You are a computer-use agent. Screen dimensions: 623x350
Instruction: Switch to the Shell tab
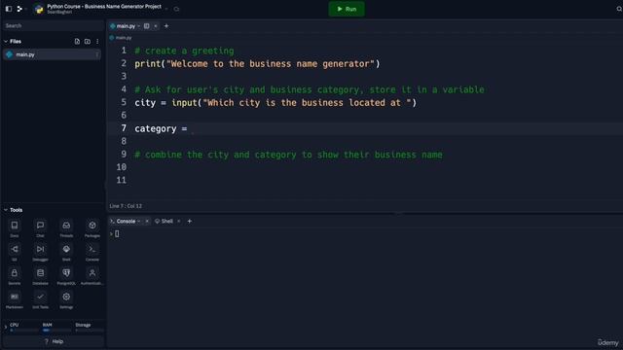165,221
